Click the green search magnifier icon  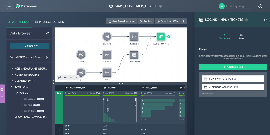(x=222, y=6)
